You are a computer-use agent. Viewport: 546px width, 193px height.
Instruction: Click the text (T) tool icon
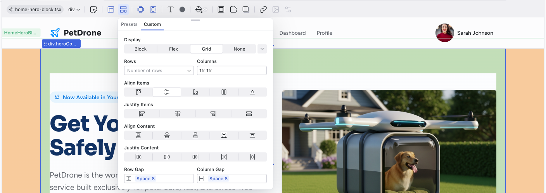pyautogui.click(x=170, y=9)
